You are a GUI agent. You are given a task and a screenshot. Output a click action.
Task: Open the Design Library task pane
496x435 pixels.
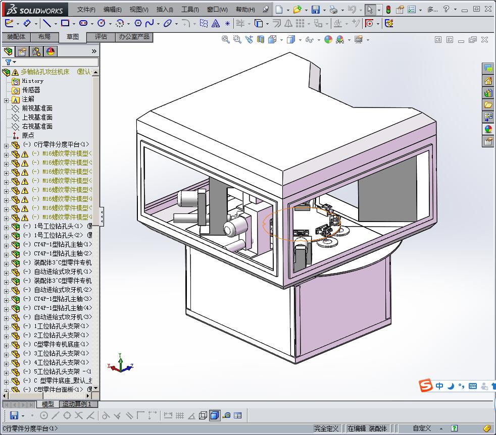coord(488,93)
